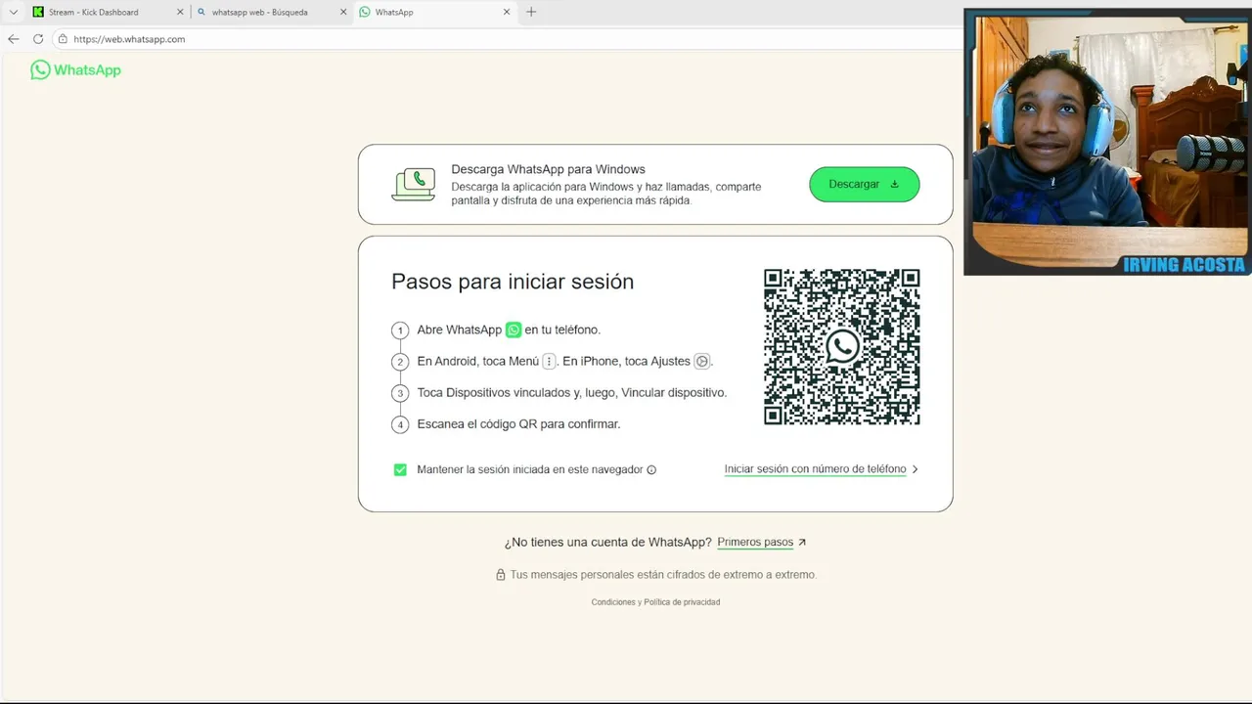1252x704 pixels.
Task: Close the whatsapp web - Búsqueda tab
Action: click(x=343, y=12)
